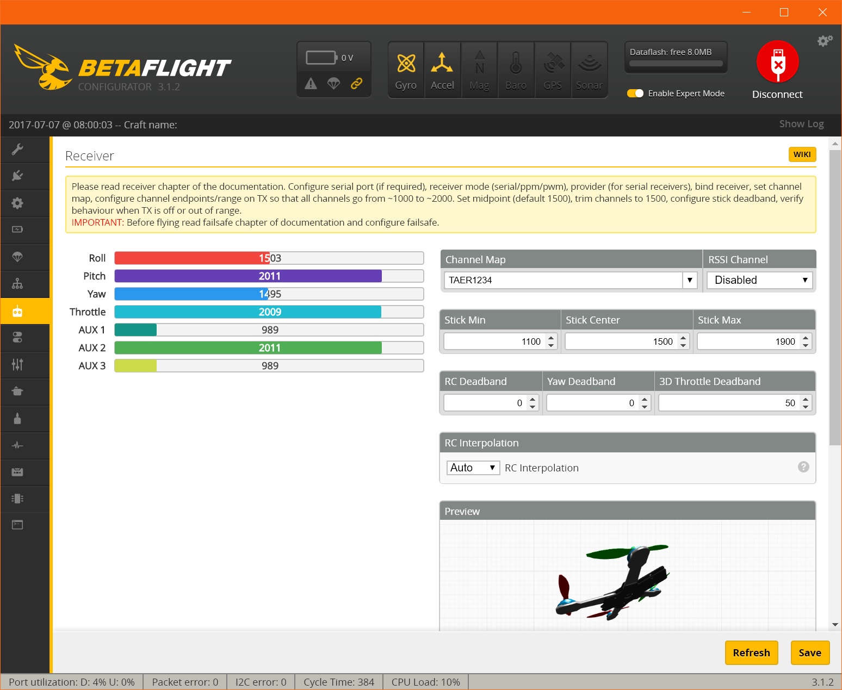Click the Save button

coord(810,652)
